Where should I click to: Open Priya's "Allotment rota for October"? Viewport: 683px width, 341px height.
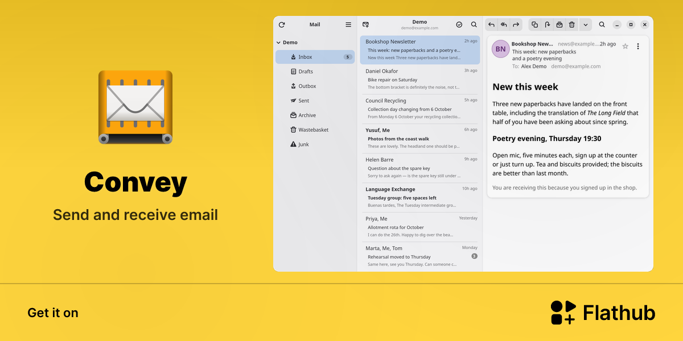coord(420,227)
